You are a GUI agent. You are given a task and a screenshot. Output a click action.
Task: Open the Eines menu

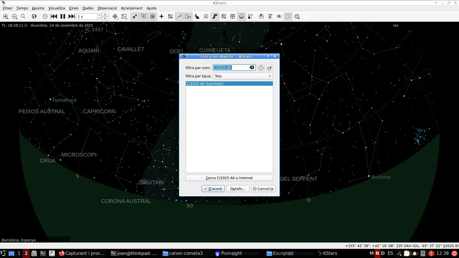[73, 8]
